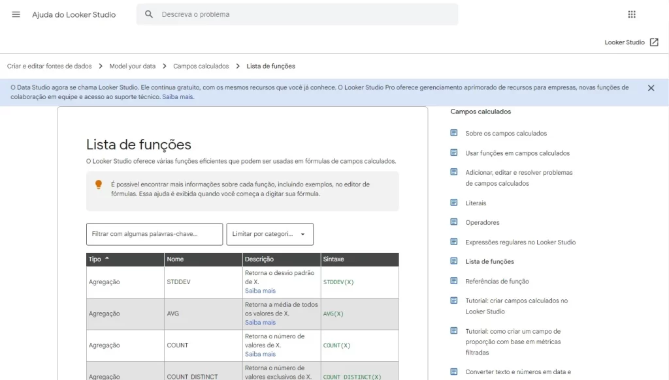669x380 pixels.
Task: Click the AVG(X) syntax cell
Action: 360,314
